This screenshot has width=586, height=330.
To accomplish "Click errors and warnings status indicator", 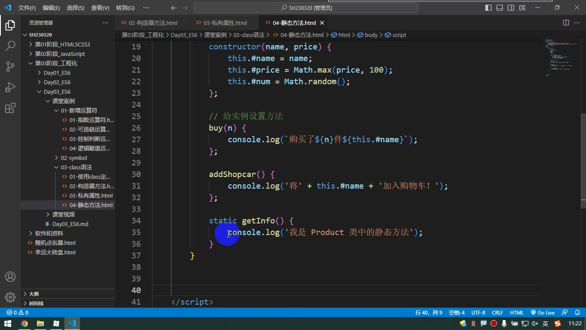I will point(17,313).
